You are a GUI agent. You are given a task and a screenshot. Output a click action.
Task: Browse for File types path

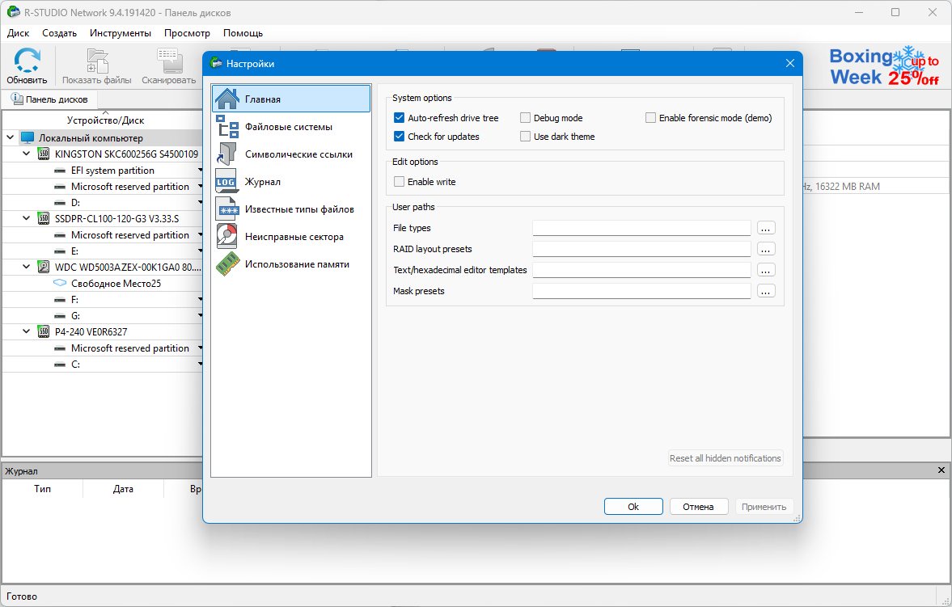766,228
